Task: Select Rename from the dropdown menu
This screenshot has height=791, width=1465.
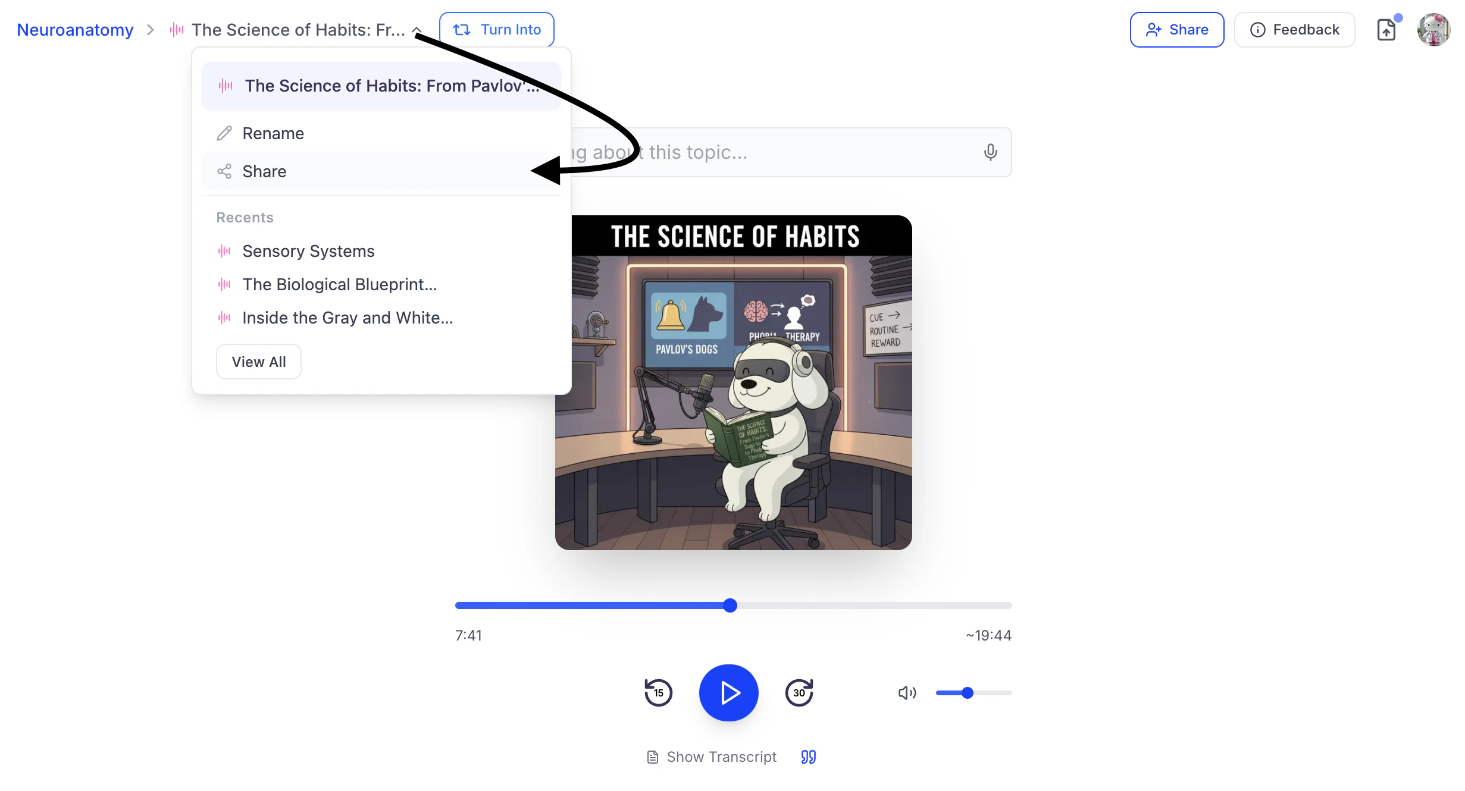Action: click(x=273, y=133)
